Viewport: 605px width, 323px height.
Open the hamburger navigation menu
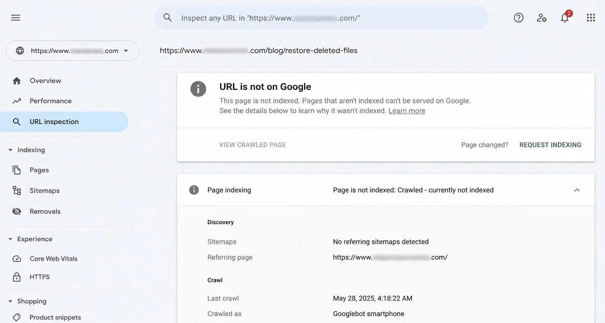pos(15,18)
